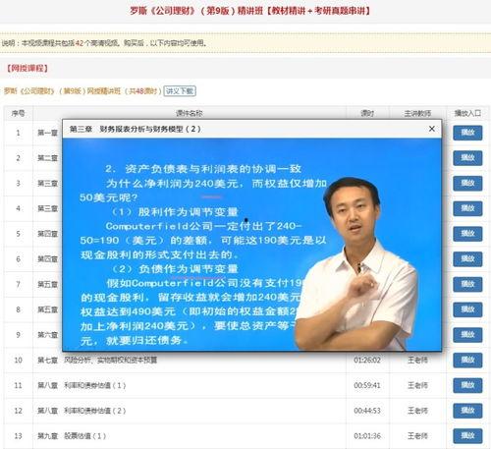
Task: Click the text 第九章 股票估值(1)
Action: [72, 435]
